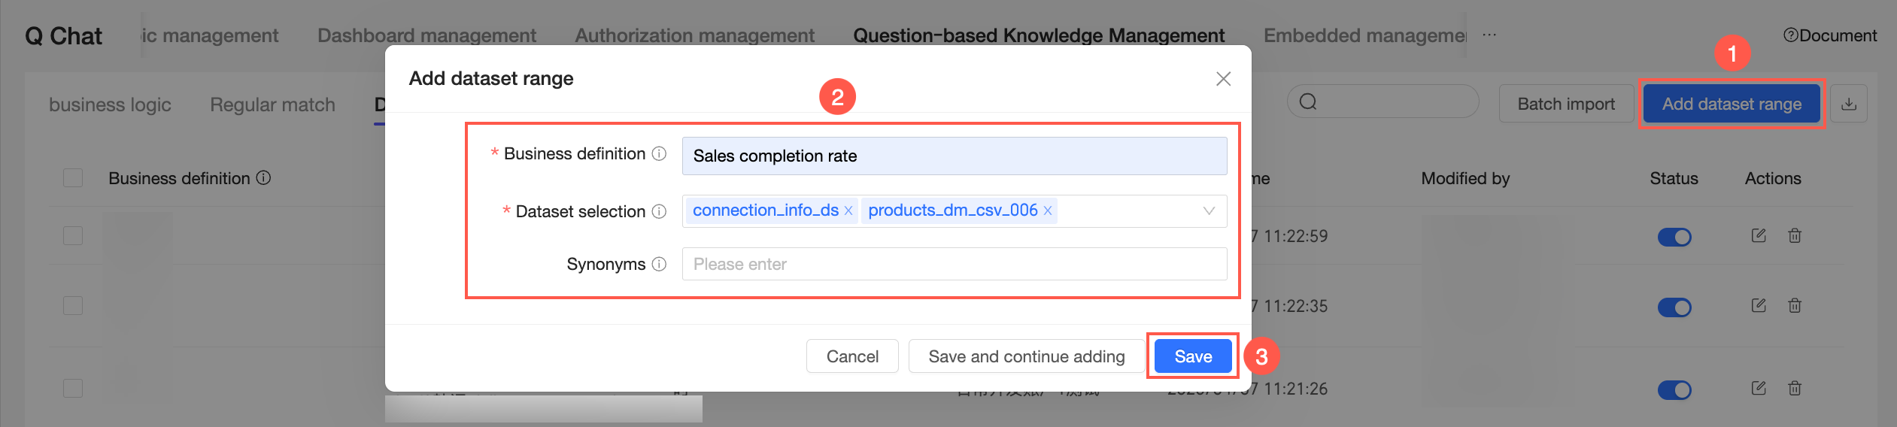
Task: Remove the connection_info_ds dataset tag
Action: pos(848,211)
